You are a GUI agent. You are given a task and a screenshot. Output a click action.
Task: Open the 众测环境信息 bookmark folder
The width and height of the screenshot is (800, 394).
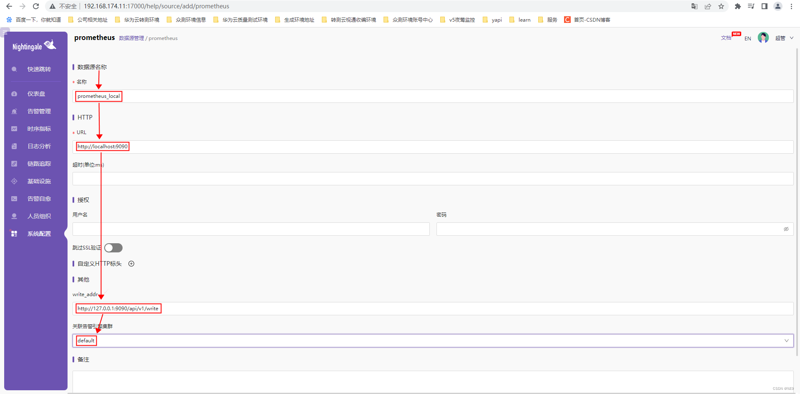tap(186, 20)
